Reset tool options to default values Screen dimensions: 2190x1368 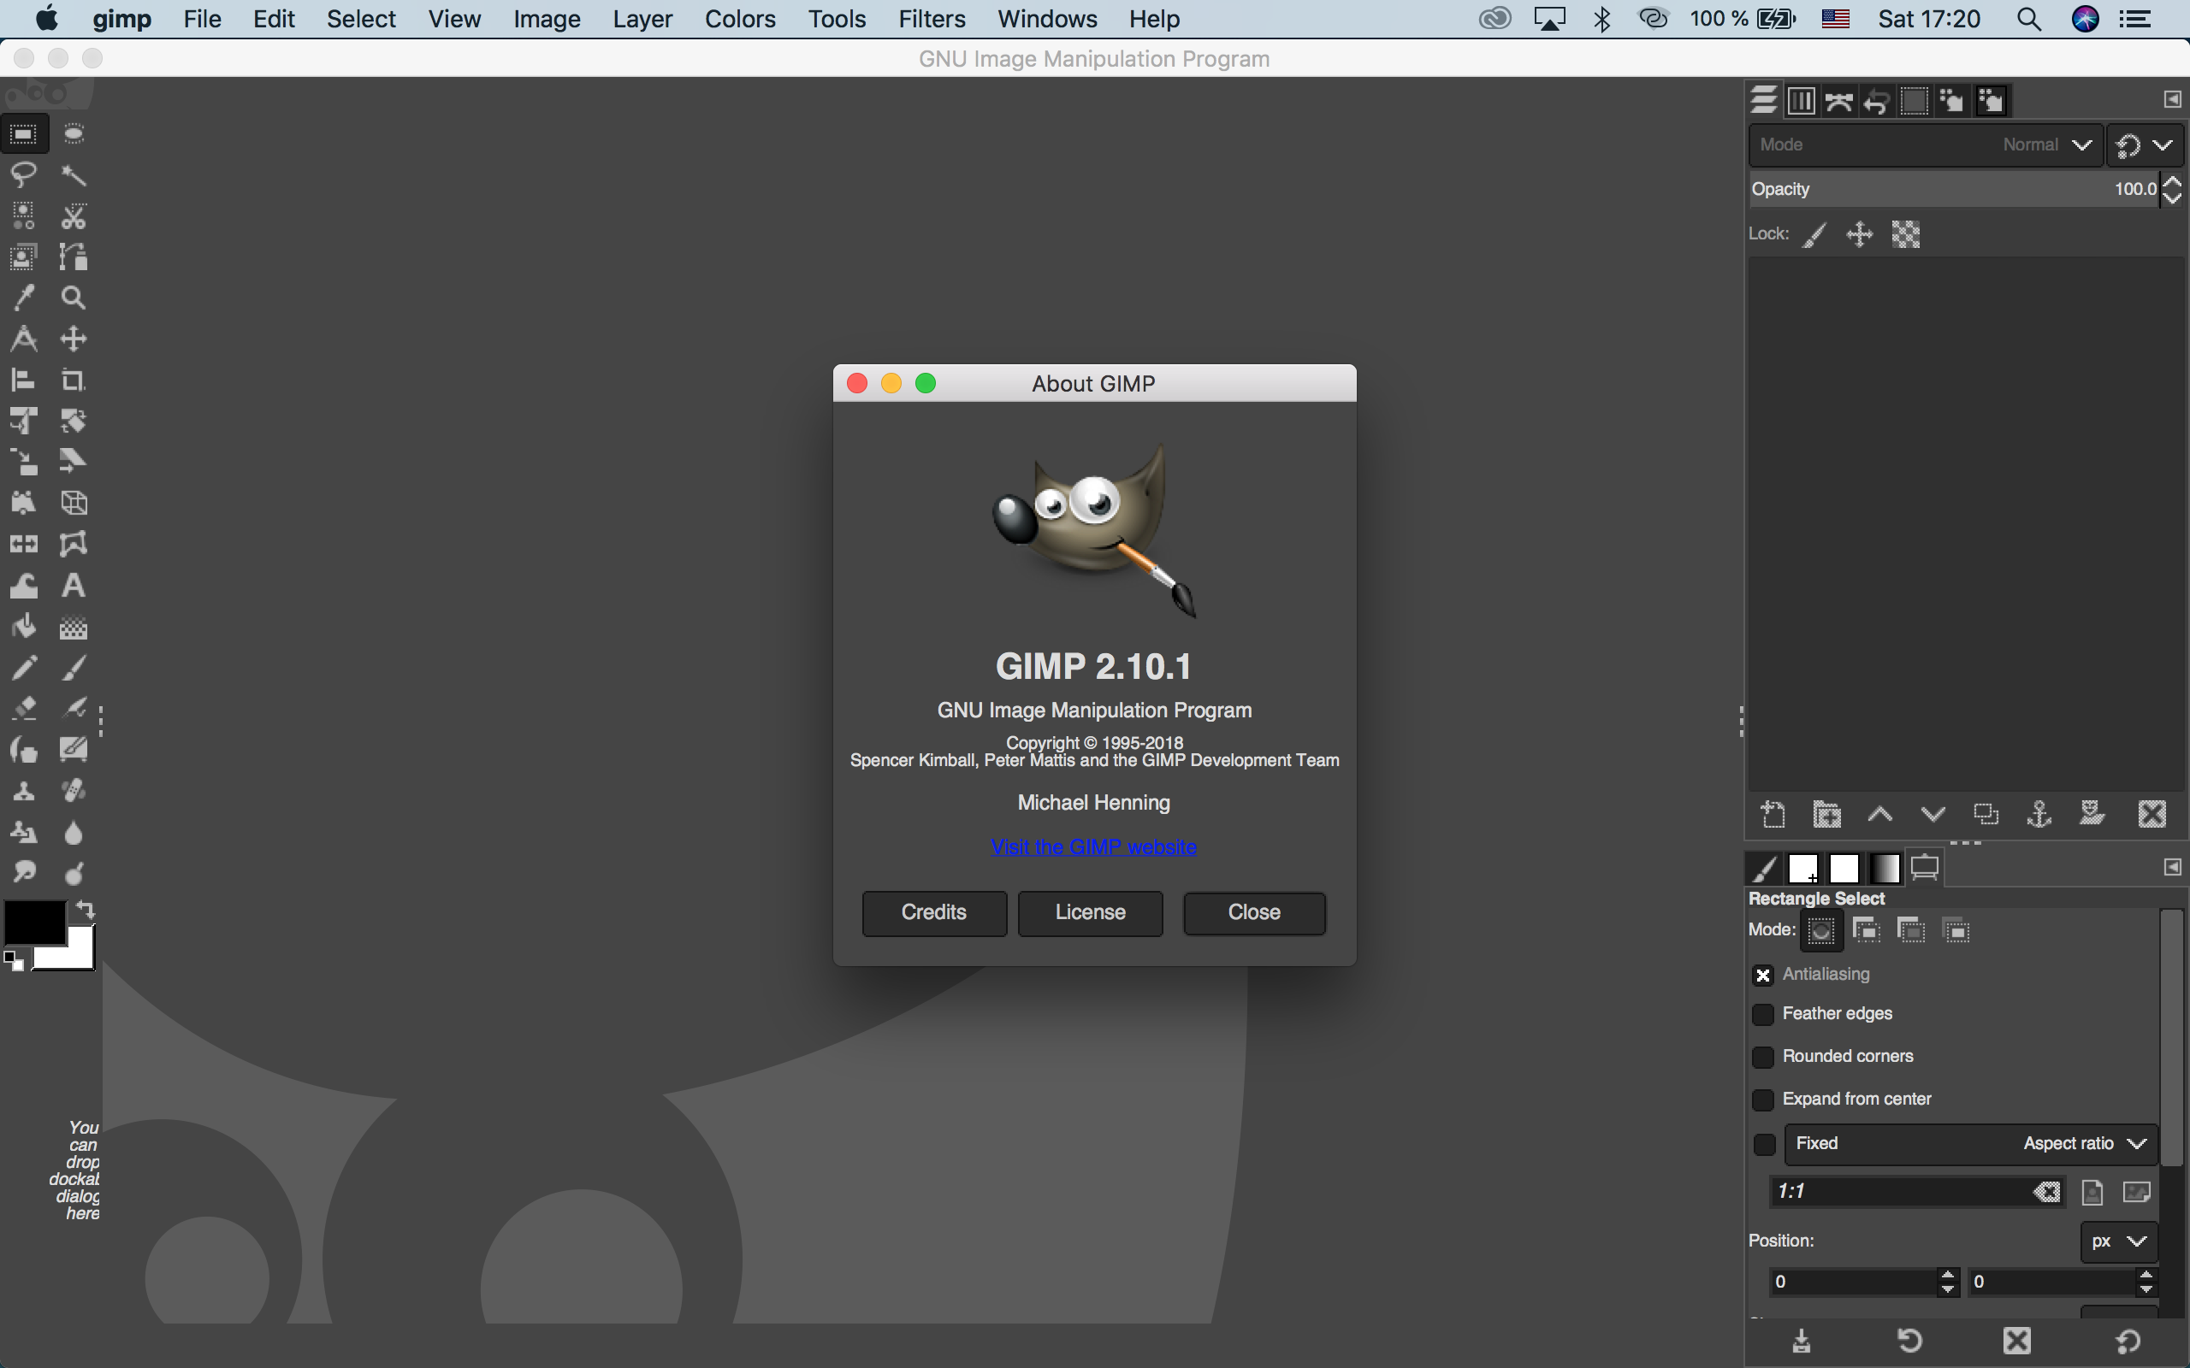[2128, 1341]
